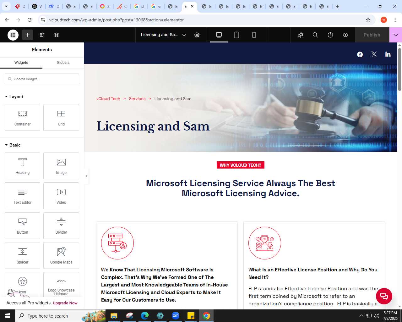Viewport: 402px width, 322px height.
Task: Collapse the Layout section
Action: 14,97
